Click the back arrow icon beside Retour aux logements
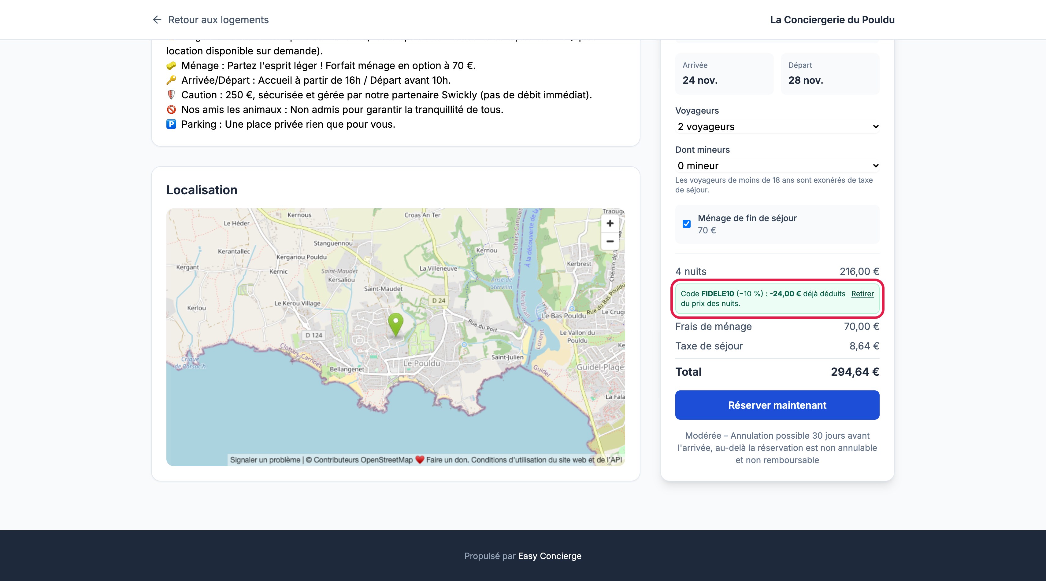This screenshot has width=1046, height=581. pos(157,20)
